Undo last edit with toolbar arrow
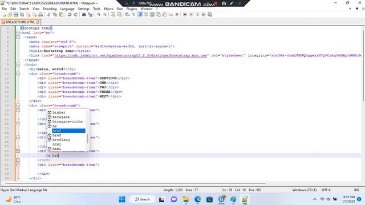The width and height of the screenshot is (365, 205). coord(70,14)
